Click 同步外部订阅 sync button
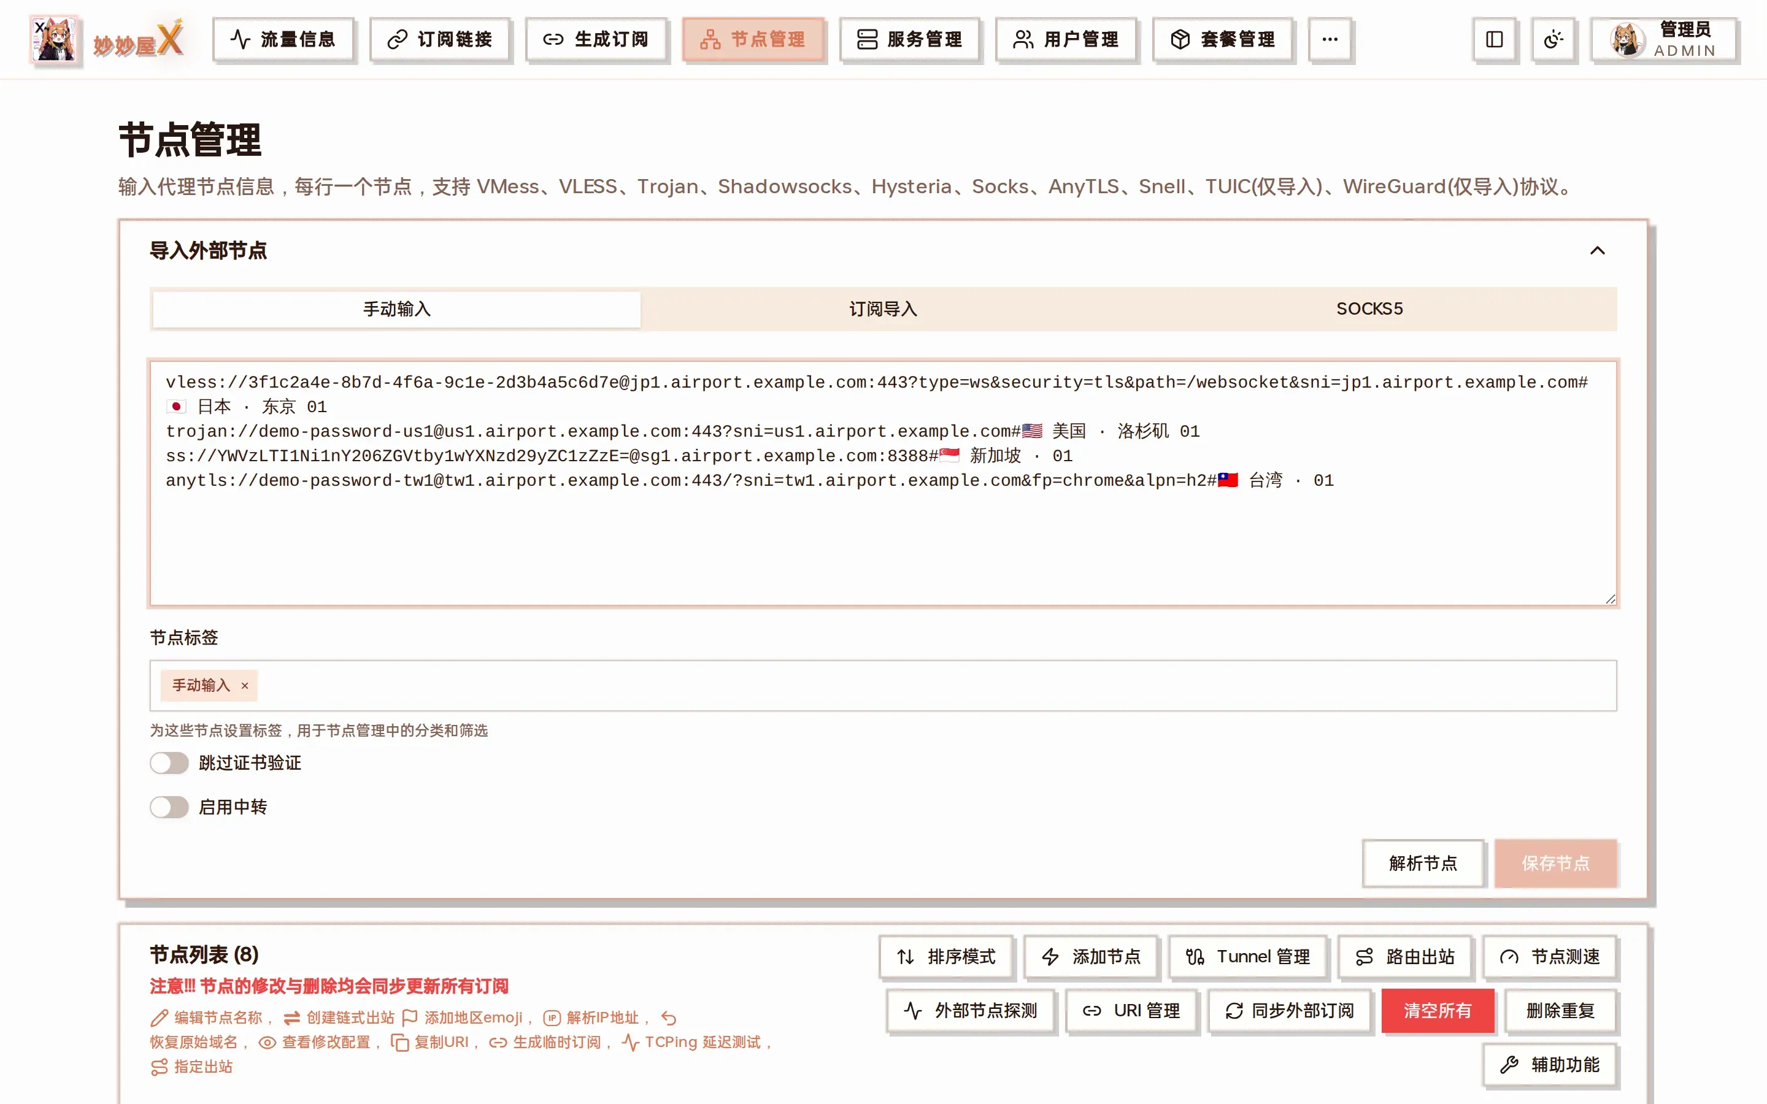This screenshot has width=1767, height=1104. [1290, 1011]
